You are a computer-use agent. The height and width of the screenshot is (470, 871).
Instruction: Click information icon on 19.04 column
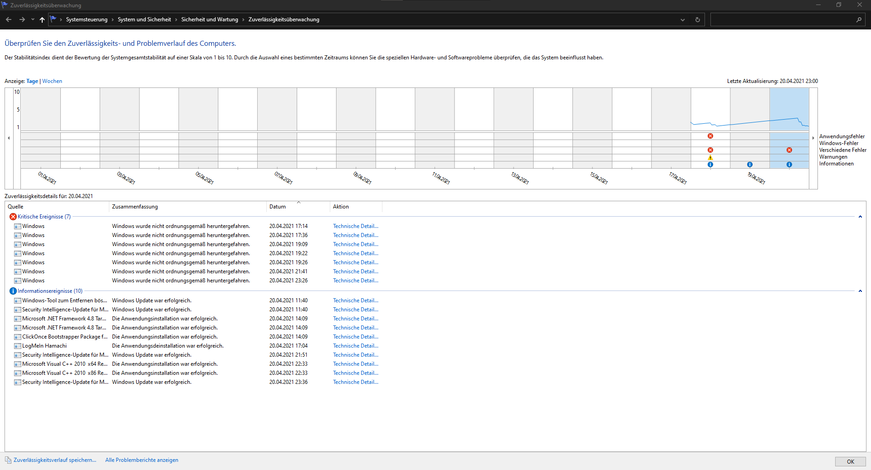click(x=750, y=165)
